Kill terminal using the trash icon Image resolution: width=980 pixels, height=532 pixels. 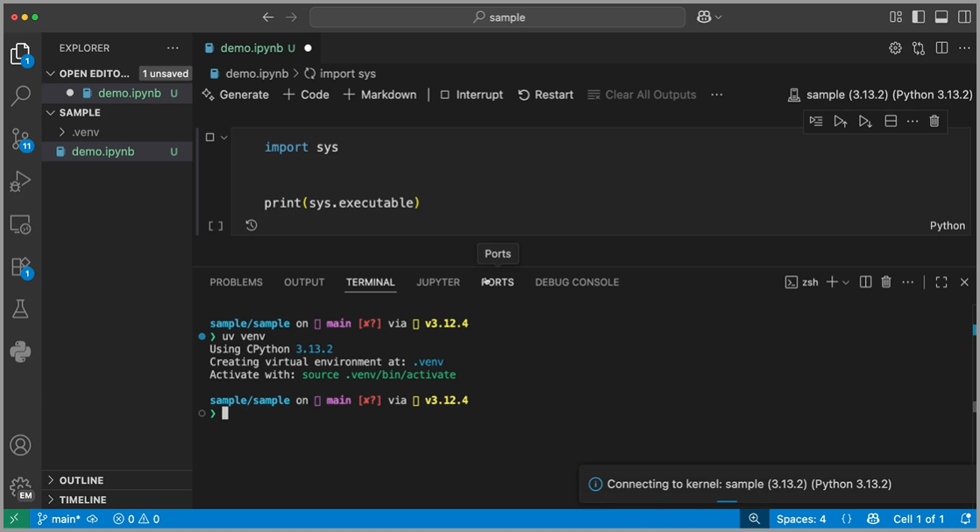coord(886,282)
